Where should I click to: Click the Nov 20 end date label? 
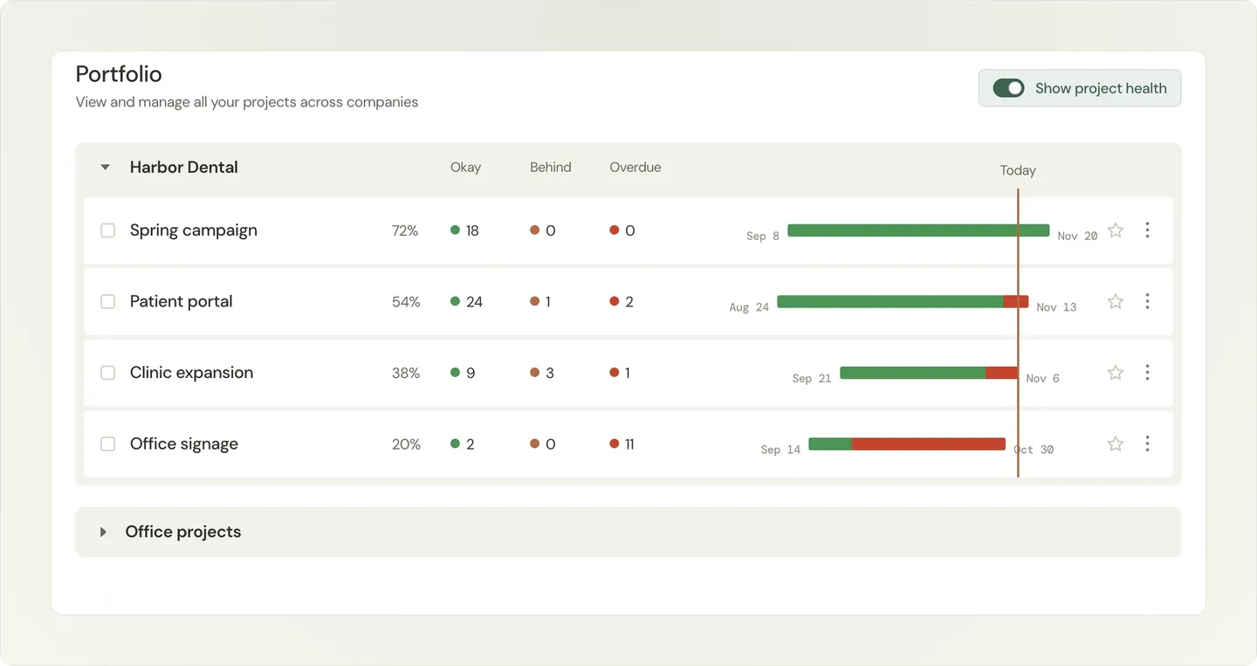1077,236
